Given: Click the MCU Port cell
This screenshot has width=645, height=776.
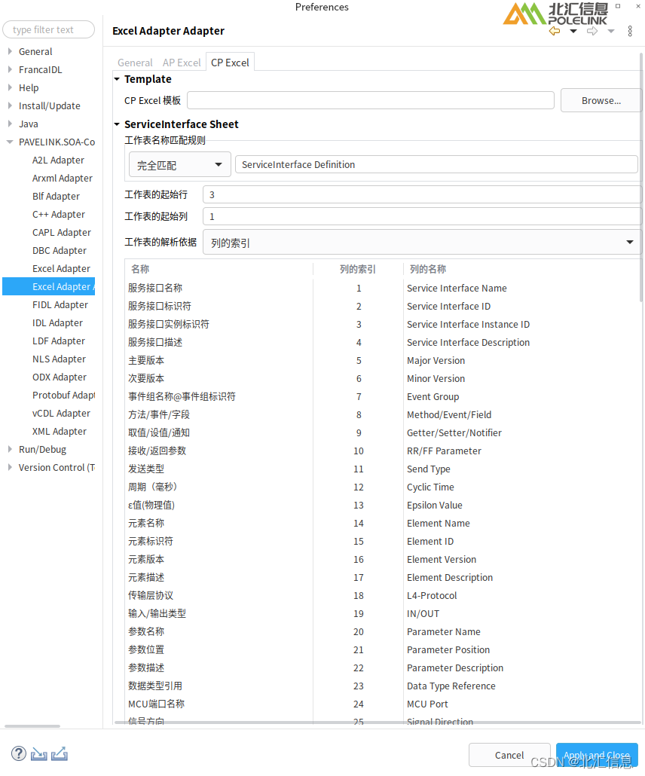Looking at the screenshot, I should click(427, 704).
